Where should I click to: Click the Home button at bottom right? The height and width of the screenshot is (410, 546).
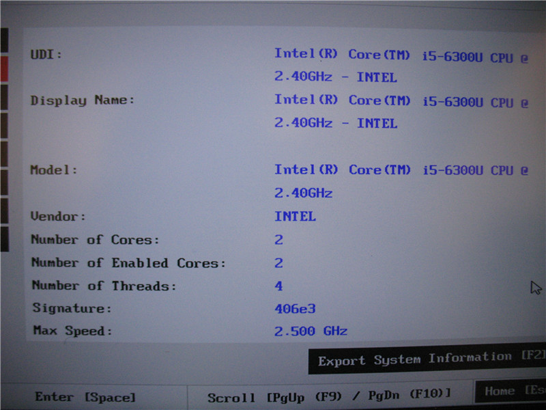pyautogui.click(x=510, y=391)
